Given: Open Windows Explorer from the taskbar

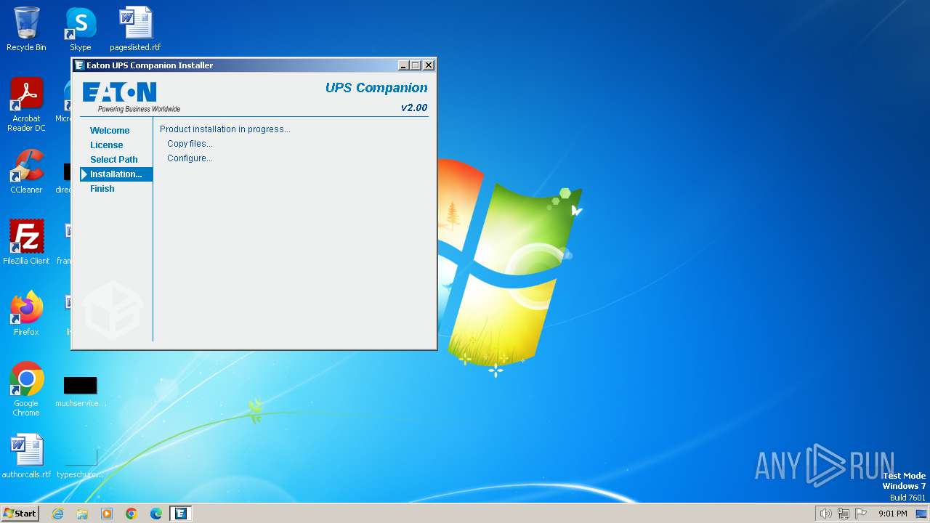Looking at the screenshot, I should [82, 514].
